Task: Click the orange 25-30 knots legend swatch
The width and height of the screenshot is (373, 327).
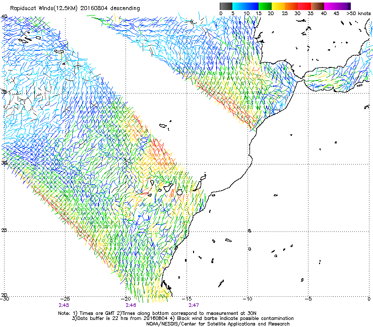Action: [291, 6]
